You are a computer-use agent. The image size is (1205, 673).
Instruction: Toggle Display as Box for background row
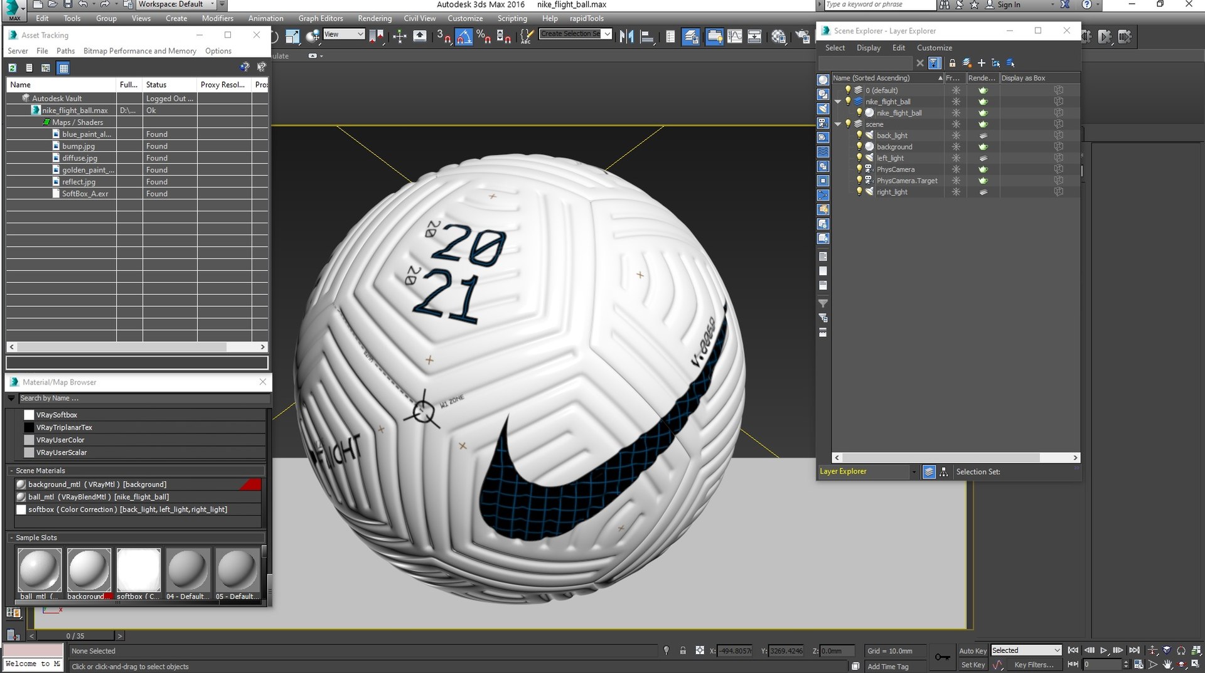(x=1058, y=147)
